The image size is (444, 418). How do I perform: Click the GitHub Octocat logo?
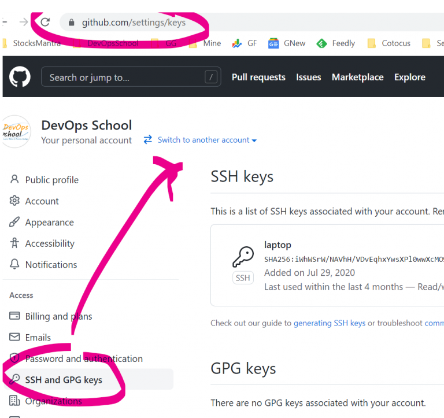20,77
